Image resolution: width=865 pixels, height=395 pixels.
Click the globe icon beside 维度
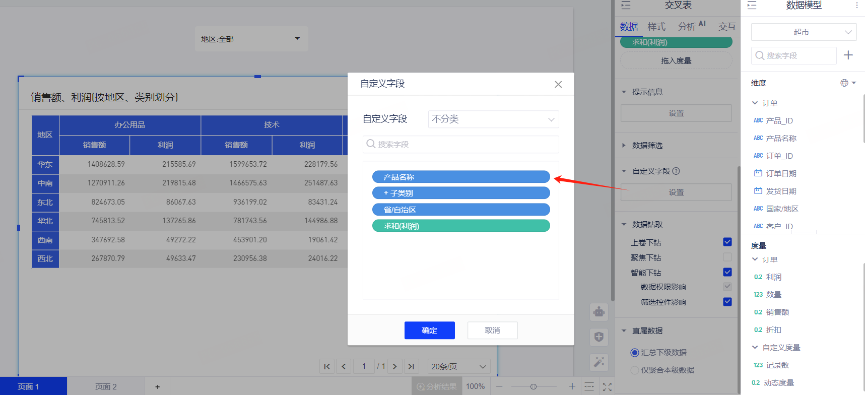(844, 83)
